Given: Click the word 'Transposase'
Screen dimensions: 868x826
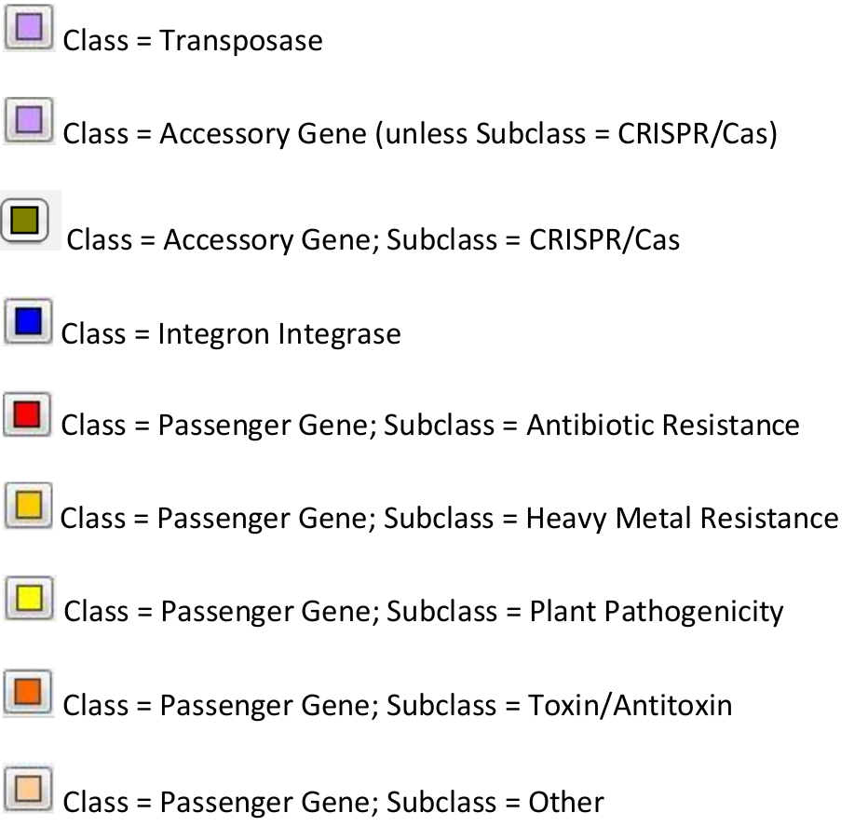Looking at the screenshot, I should [x=241, y=42].
